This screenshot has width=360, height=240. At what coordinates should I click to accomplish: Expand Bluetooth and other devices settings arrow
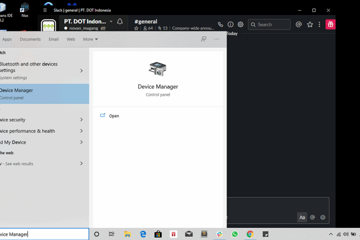[x=81, y=71]
